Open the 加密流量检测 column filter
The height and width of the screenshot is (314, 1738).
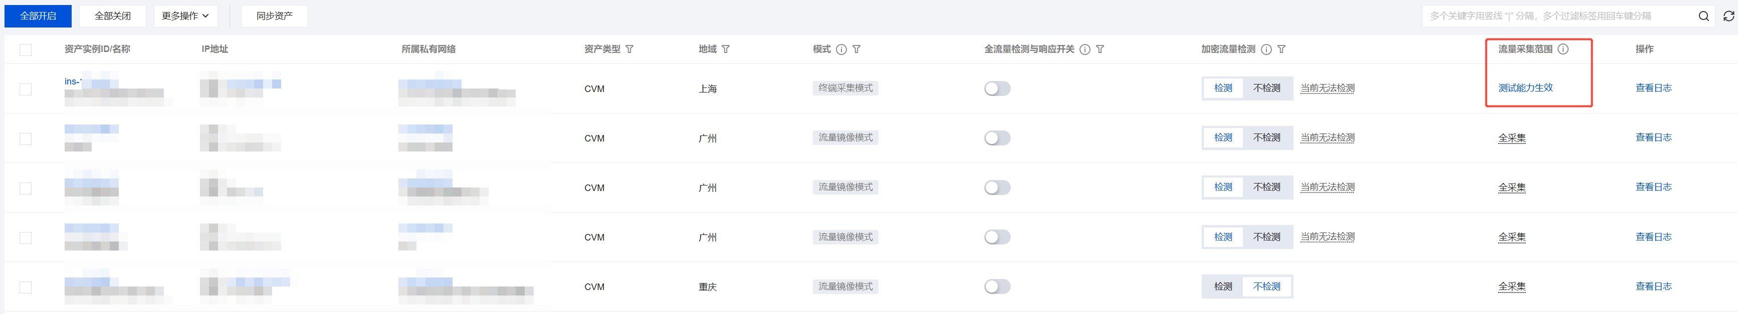tap(1281, 49)
